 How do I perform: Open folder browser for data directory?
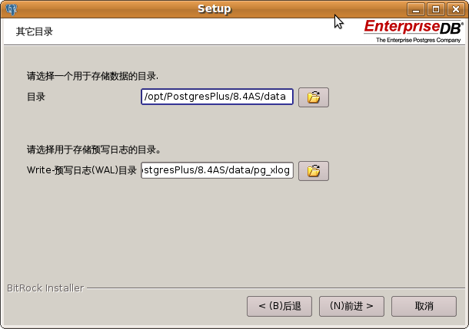[314, 97]
